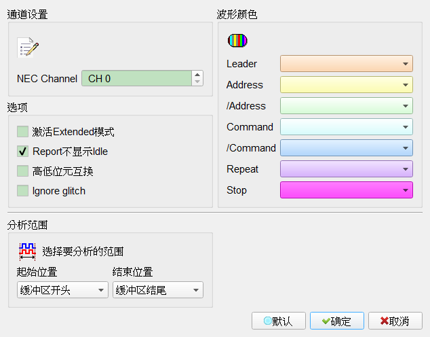Image resolution: width=430 pixels, height=337 pixels.
Task: Click the 取消 button
Action: click(395, 321)
